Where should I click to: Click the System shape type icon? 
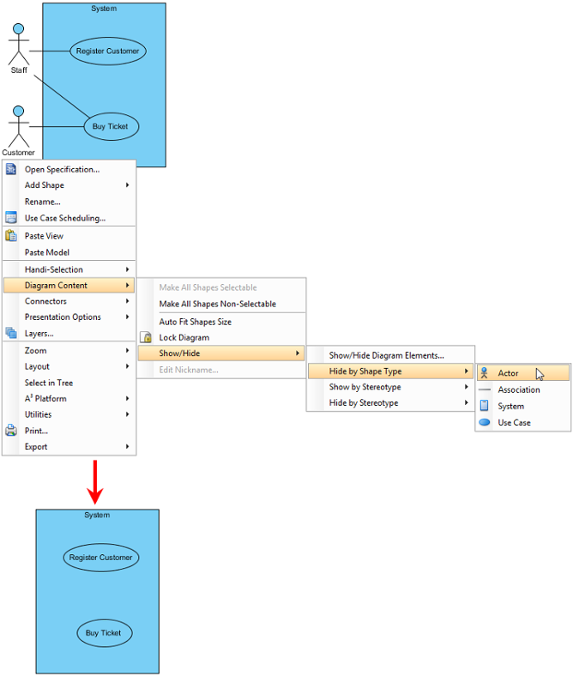[x=484, y=406]
